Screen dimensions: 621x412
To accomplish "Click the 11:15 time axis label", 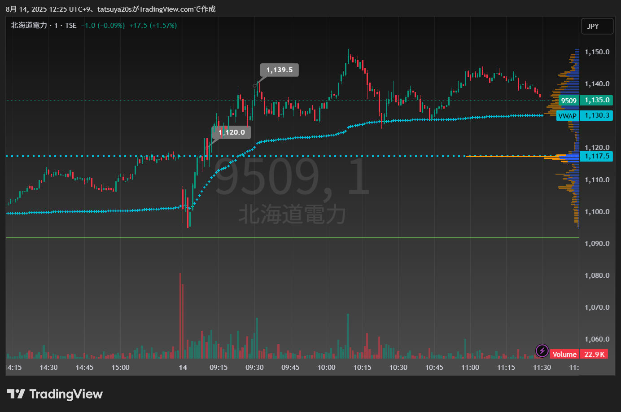I will pyautogui.click(x=506, y=368).
